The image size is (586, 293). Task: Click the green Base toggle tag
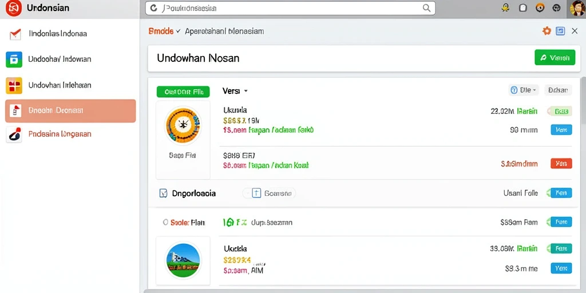click(x=560, y=111)
